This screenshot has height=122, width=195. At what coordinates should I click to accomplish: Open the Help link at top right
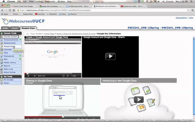click(191, 18)
